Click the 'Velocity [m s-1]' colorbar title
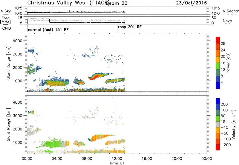Viewport: 239px width, 165px height. [x=233, y=124]
